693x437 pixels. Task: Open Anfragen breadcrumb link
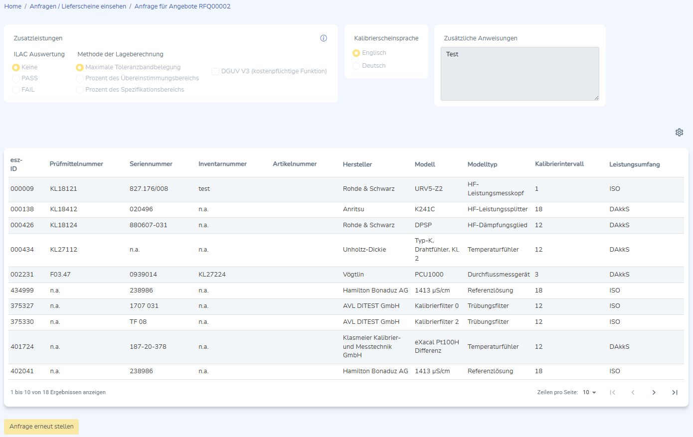43,6
